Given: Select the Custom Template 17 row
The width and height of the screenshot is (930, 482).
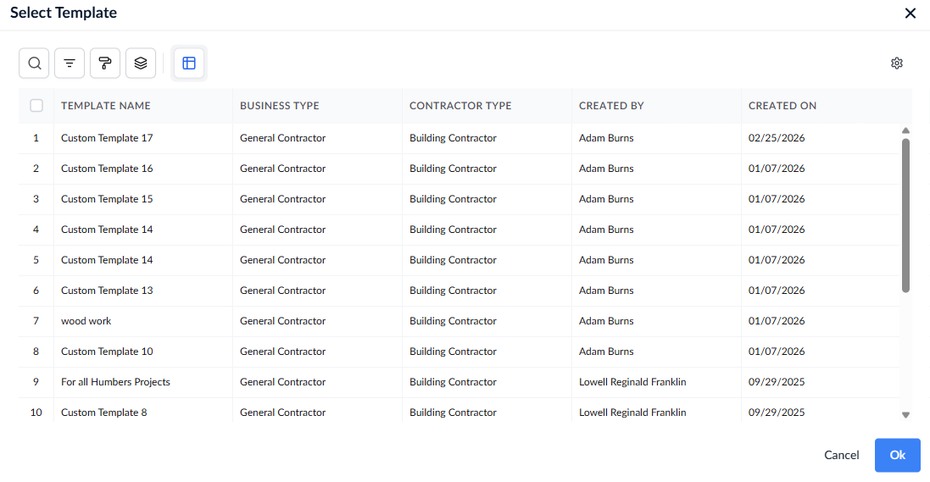Looking at the screenshot, I should coord(459,138).
